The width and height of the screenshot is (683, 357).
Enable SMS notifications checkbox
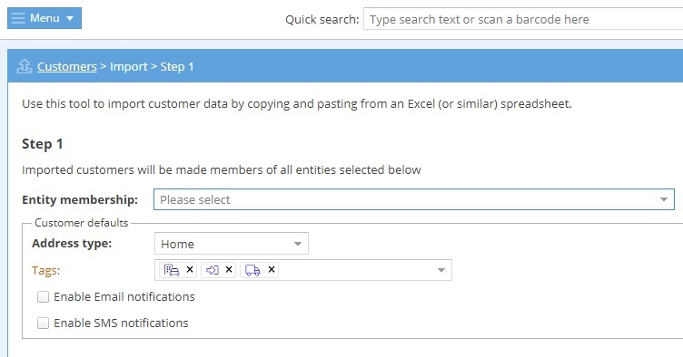click(43, 323)
